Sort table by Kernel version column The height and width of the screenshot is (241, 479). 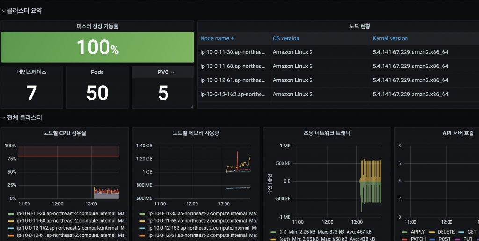pyautogui.click(x=390, y=38)
